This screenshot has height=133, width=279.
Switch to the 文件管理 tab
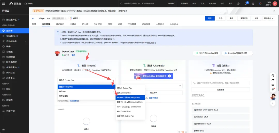(x=132, y=24)
